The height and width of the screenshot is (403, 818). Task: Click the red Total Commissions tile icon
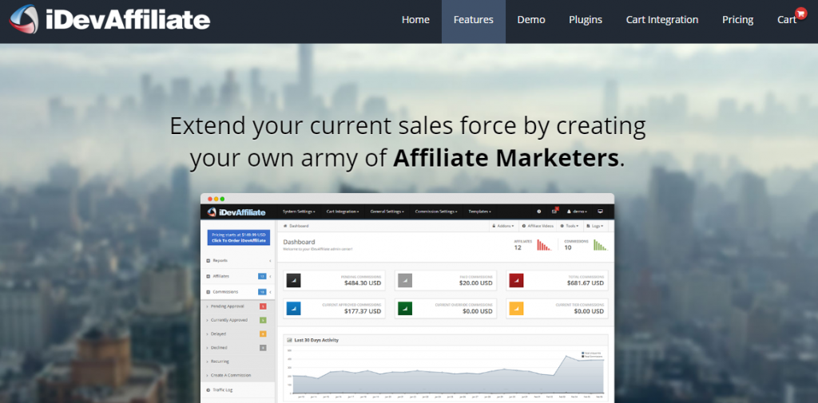tap(516, 280)
